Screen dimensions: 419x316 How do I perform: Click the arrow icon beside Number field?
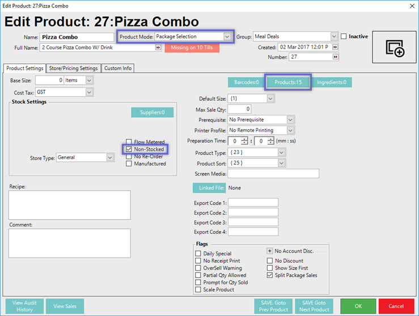tap(335, 57)
